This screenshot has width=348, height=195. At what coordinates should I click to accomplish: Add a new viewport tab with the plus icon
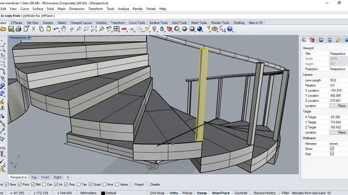[68, 177]
